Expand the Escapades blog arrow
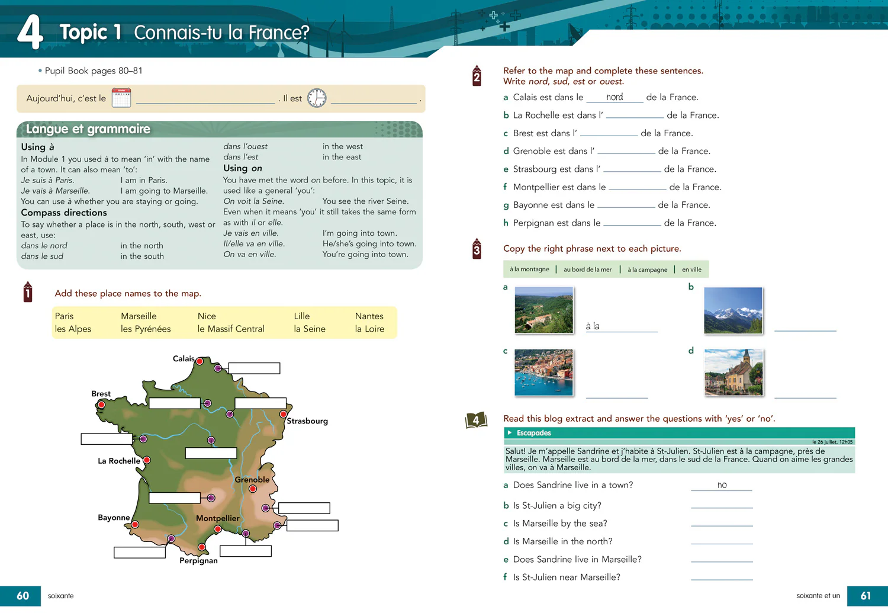This screenshot has height=613, width=888. pyautogui.click(x=510, y=433)
